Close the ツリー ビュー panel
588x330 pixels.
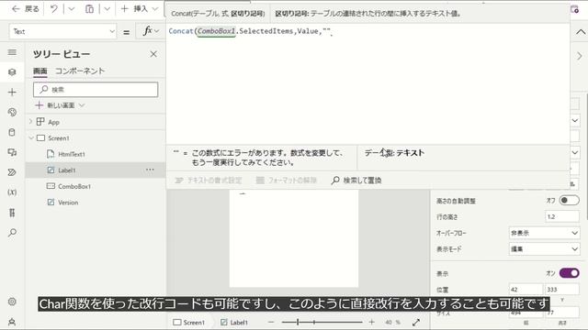pos(153,54)
